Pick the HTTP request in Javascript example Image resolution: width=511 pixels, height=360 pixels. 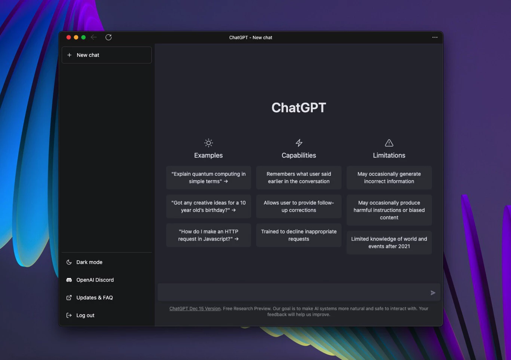[208, 235]
